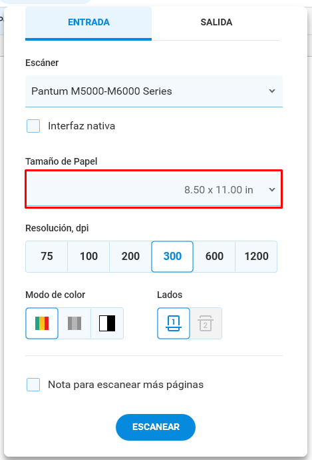
Task: Set resolution to 600 dpi
Action: [x=214, y=257]
